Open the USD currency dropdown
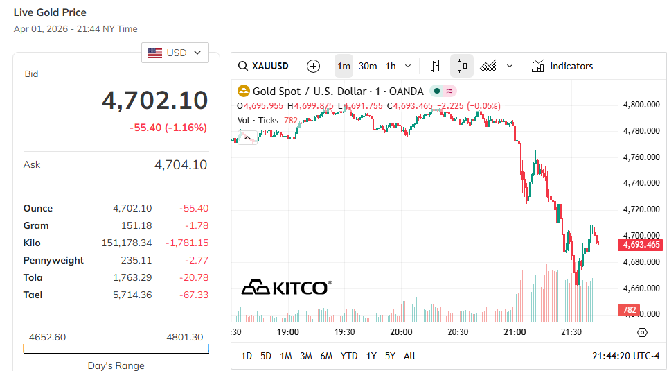Image resolution: width=669 pixels, height=371 pixels. [x=175, y=53]
